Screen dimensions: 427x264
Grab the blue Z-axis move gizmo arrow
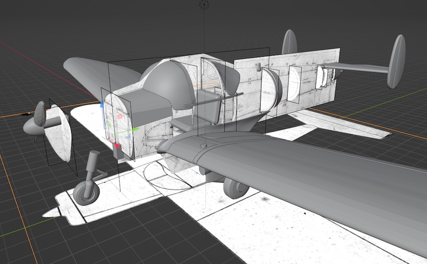coord(102,104)
